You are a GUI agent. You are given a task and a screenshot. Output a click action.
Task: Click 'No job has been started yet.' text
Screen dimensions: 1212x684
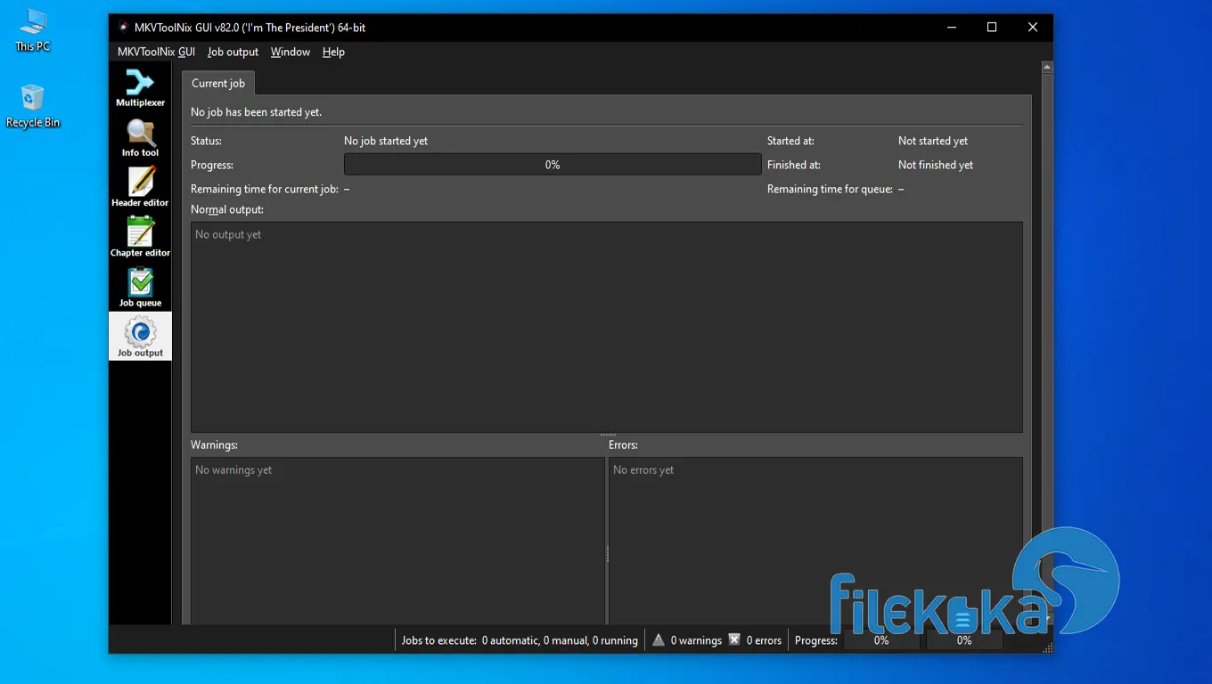pyautogui.click(x=257, y=112)
